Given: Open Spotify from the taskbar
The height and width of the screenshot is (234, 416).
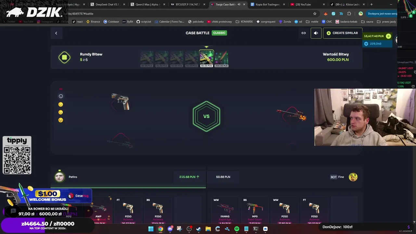Looking at the screenshot, I should click(237, 229).
